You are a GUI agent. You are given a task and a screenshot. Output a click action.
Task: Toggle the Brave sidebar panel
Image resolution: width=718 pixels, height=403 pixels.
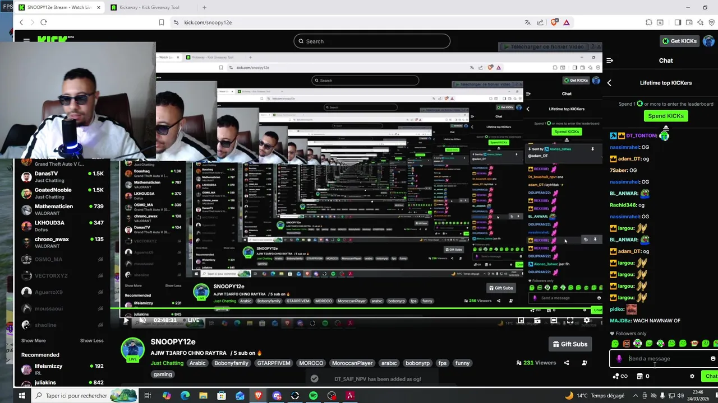(678, 22)
